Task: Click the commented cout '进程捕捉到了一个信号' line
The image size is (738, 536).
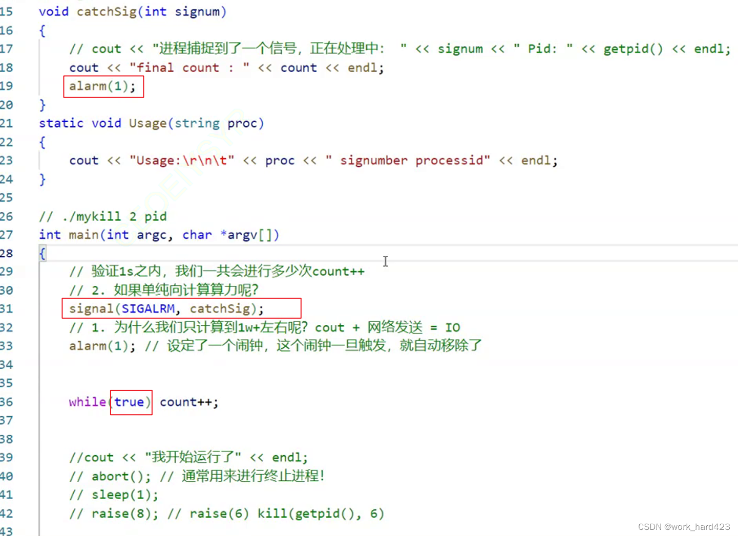Action: pyautogui.click(x=400, y=49)
